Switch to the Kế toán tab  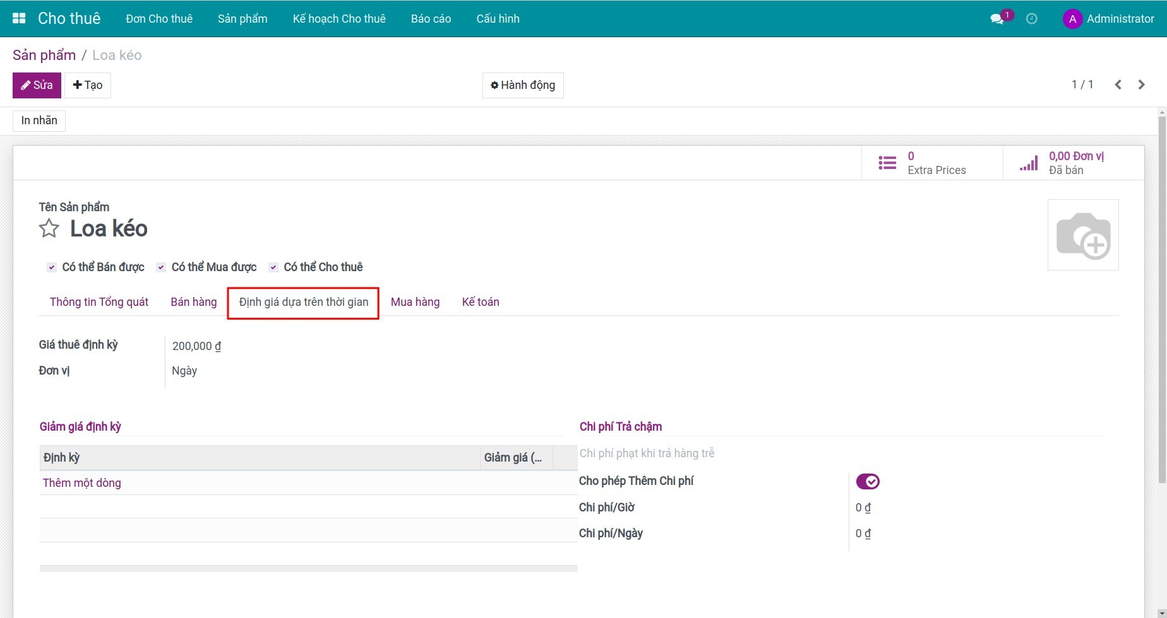[480, 302]
